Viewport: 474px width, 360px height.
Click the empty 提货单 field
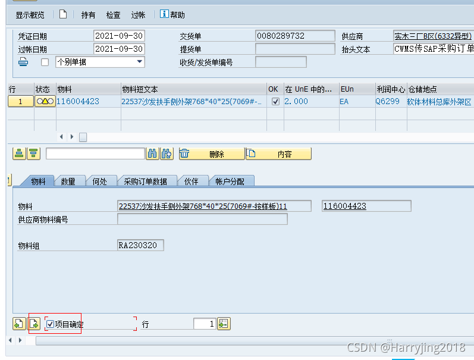coord(295,49)
